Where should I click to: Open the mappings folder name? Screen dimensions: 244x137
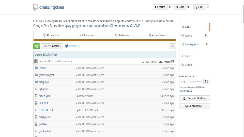click(44, 82)
